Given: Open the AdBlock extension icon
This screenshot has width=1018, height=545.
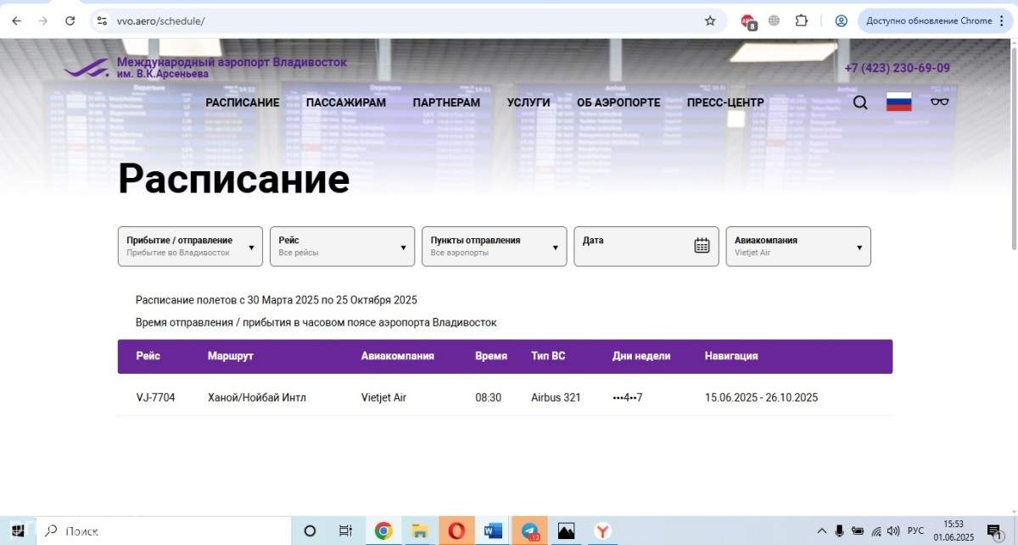Looking at the screenshot, I should point(748,22).
